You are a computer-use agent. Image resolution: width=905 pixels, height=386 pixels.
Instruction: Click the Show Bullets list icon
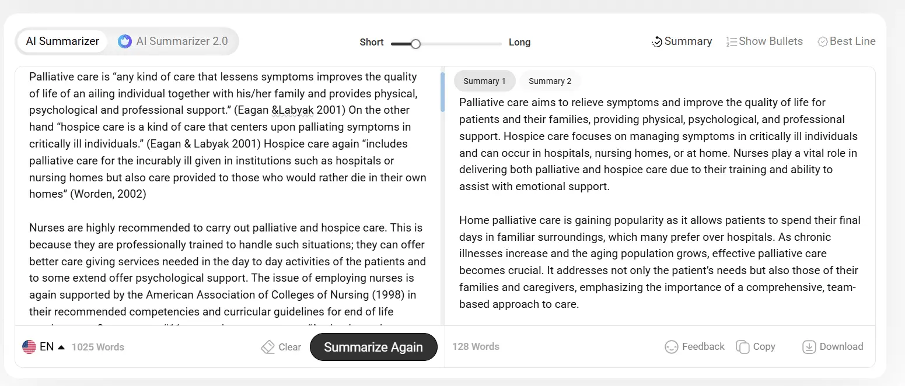coord(731,42)
